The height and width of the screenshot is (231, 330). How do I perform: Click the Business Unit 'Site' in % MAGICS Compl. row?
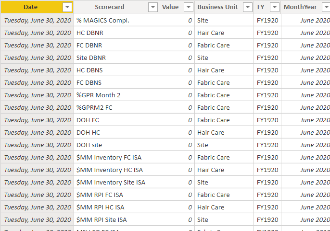click(x=224, y=20)
